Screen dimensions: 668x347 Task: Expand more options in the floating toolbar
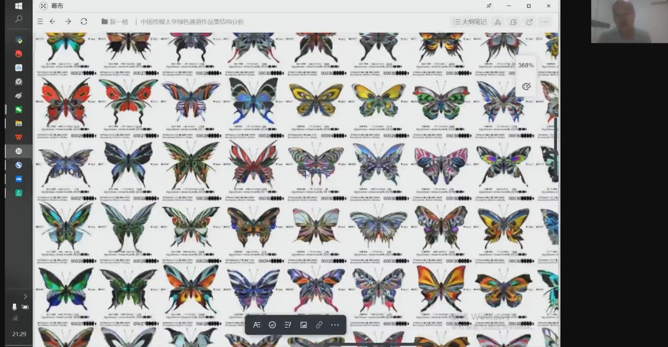click(335, 325)
